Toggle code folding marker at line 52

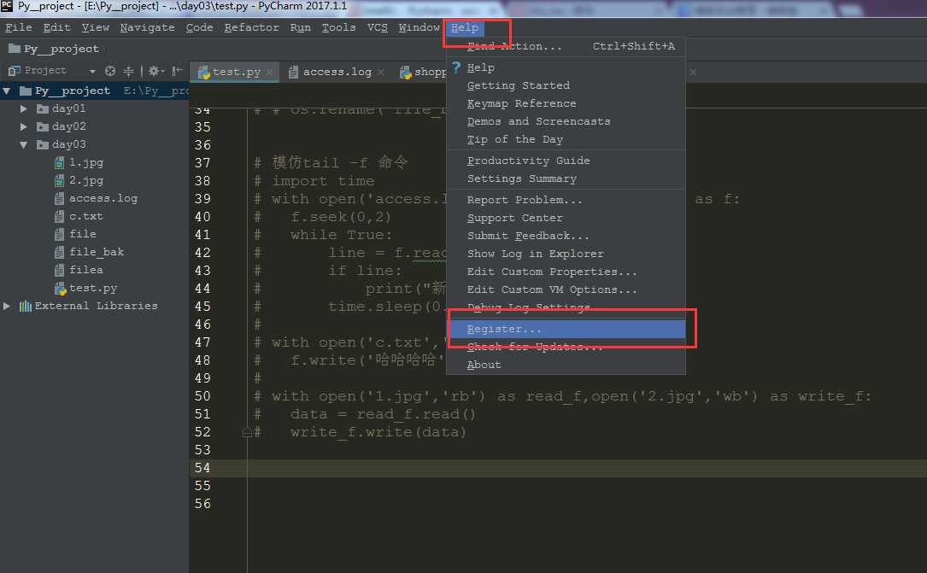click(248, 433)
